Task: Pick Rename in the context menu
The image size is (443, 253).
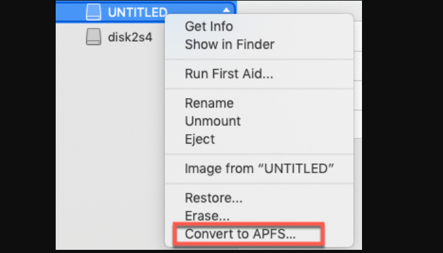Action: click(x=209, y=103)
